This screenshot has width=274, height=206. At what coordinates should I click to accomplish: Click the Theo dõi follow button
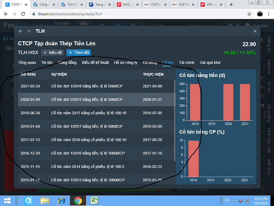pos(79,52)
